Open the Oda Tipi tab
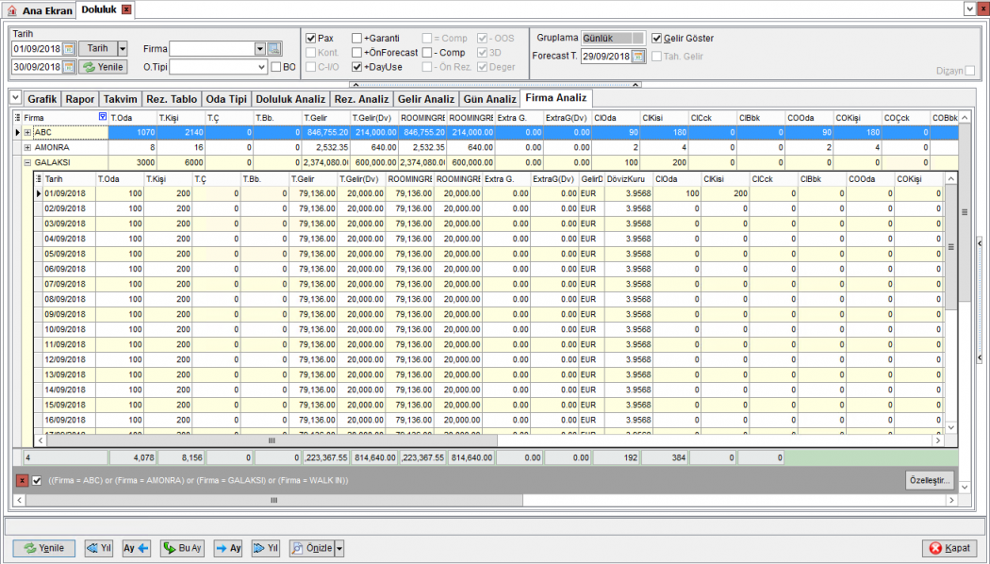Viewport: 990px width, 564px height. click(x=226, y=99)
